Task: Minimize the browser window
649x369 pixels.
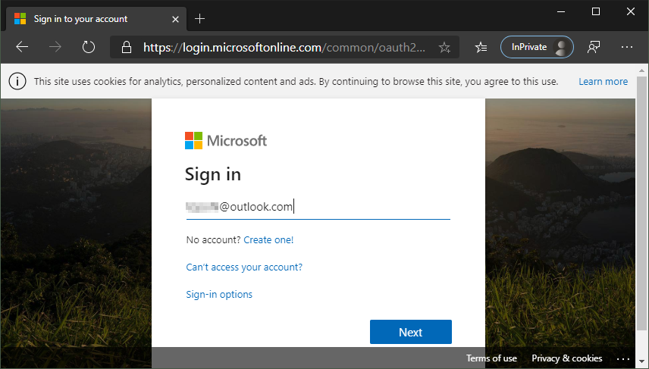Action: [x=561, y=11]
